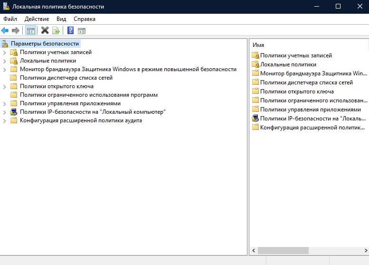Click the Конфигурация расширенной политики аудита folder icon in tree

coord(14,120)
